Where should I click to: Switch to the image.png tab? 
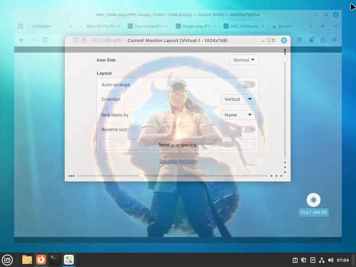coord(197,26)
